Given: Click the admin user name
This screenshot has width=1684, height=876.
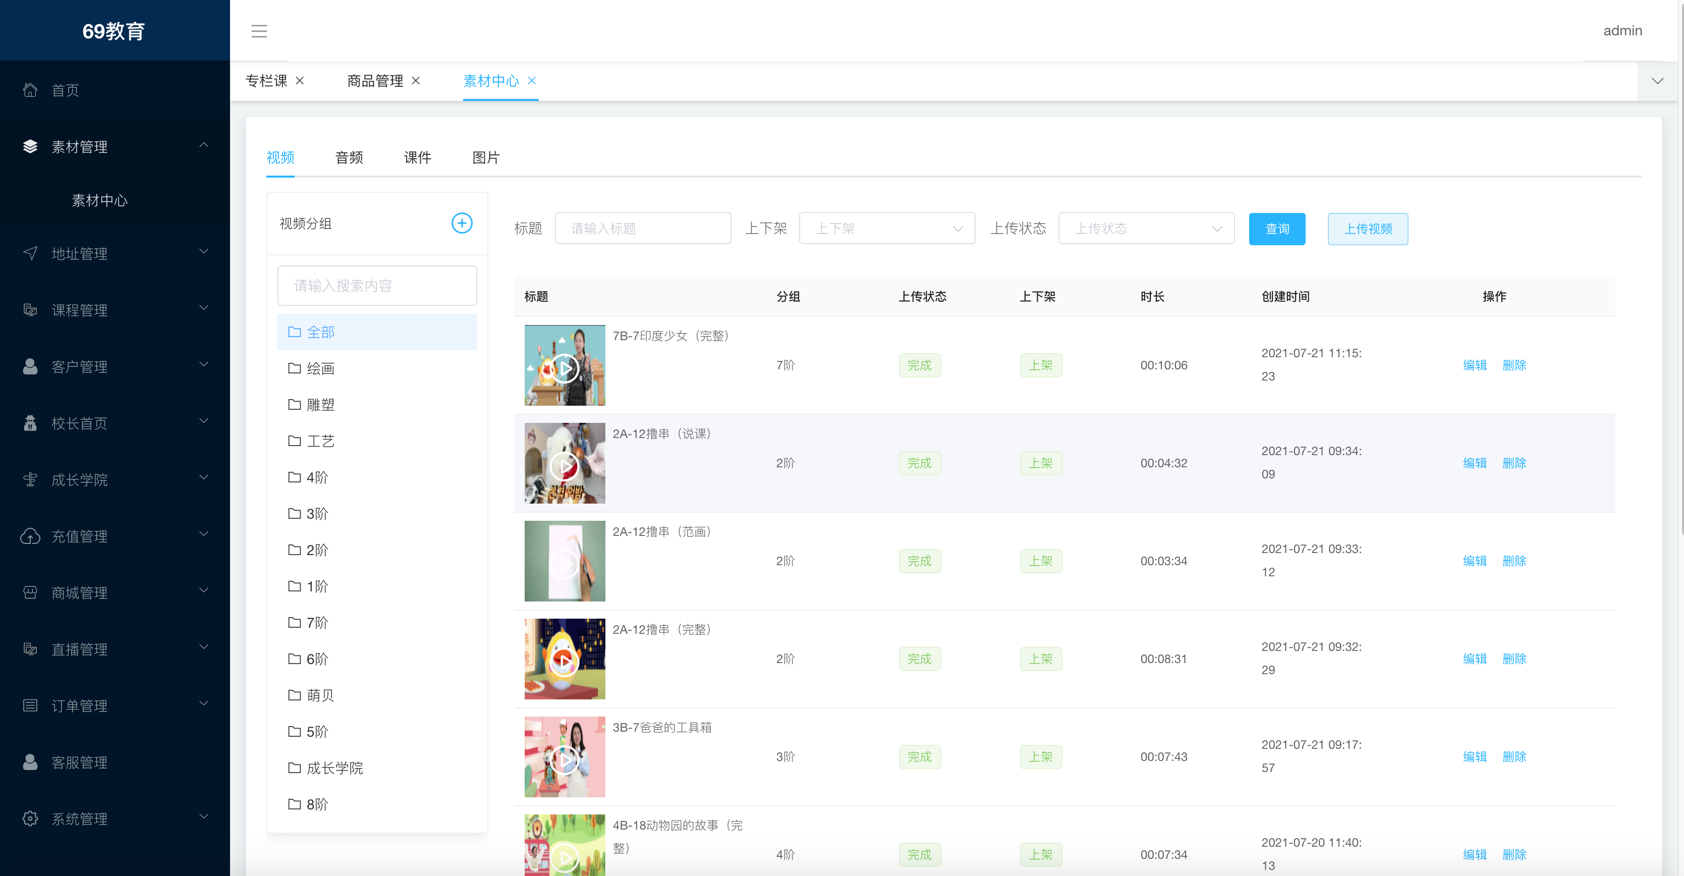Looking at the screenshot, I should tap(1622, 31).
